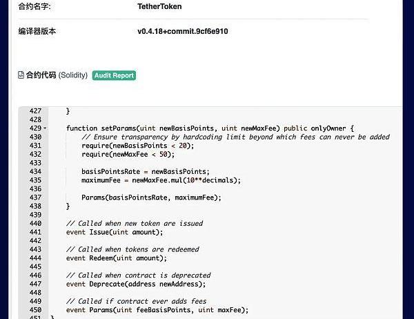
Task: Click "event Params(uint feeBasisPoints" line
Action: pyautogui.click(x=157, y=310)
